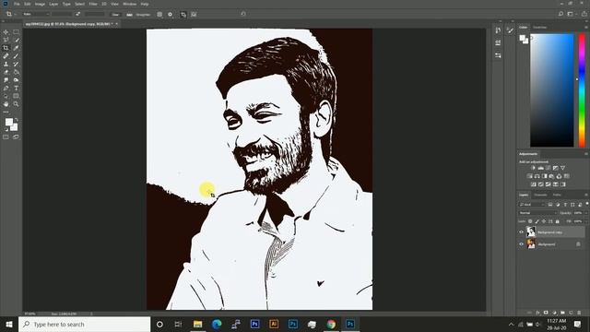Swap foreground and background colors
Screen dimensions: 590x332
17,120
